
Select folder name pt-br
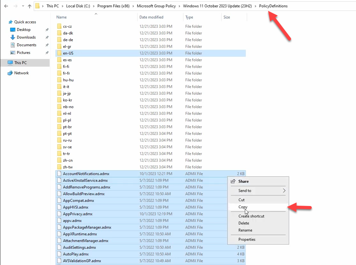click(x=67, y=127)
